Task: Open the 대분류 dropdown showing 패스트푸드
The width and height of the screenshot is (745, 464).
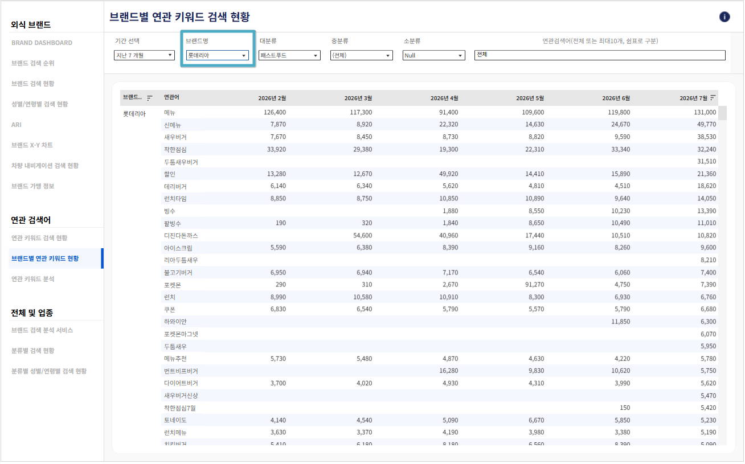Action: click(289, 55)
